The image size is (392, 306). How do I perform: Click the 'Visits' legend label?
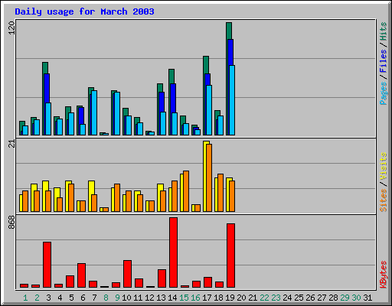coord(384,166)
